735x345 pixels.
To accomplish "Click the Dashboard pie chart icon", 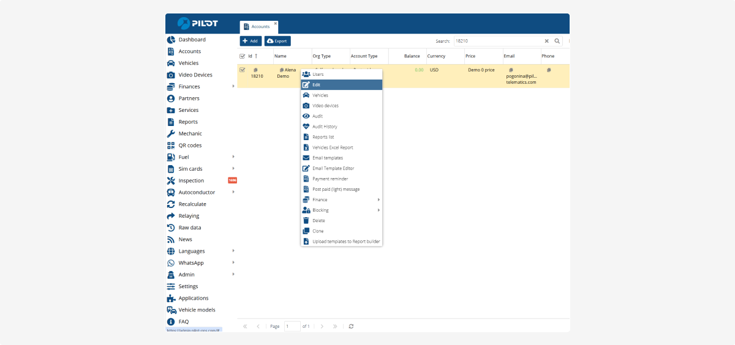I will [x=171, y=40].
